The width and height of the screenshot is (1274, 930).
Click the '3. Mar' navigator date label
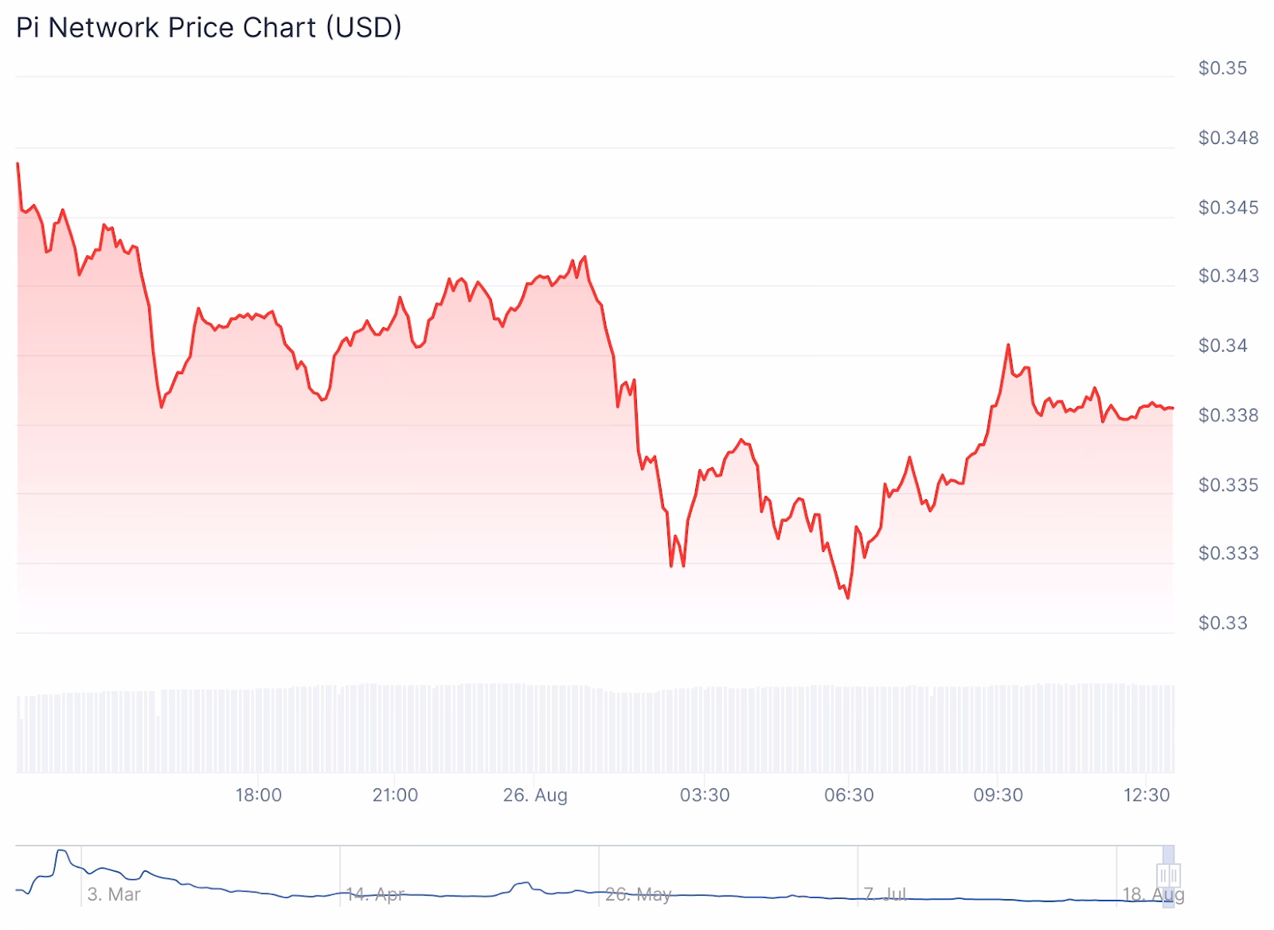coord(114,894)
